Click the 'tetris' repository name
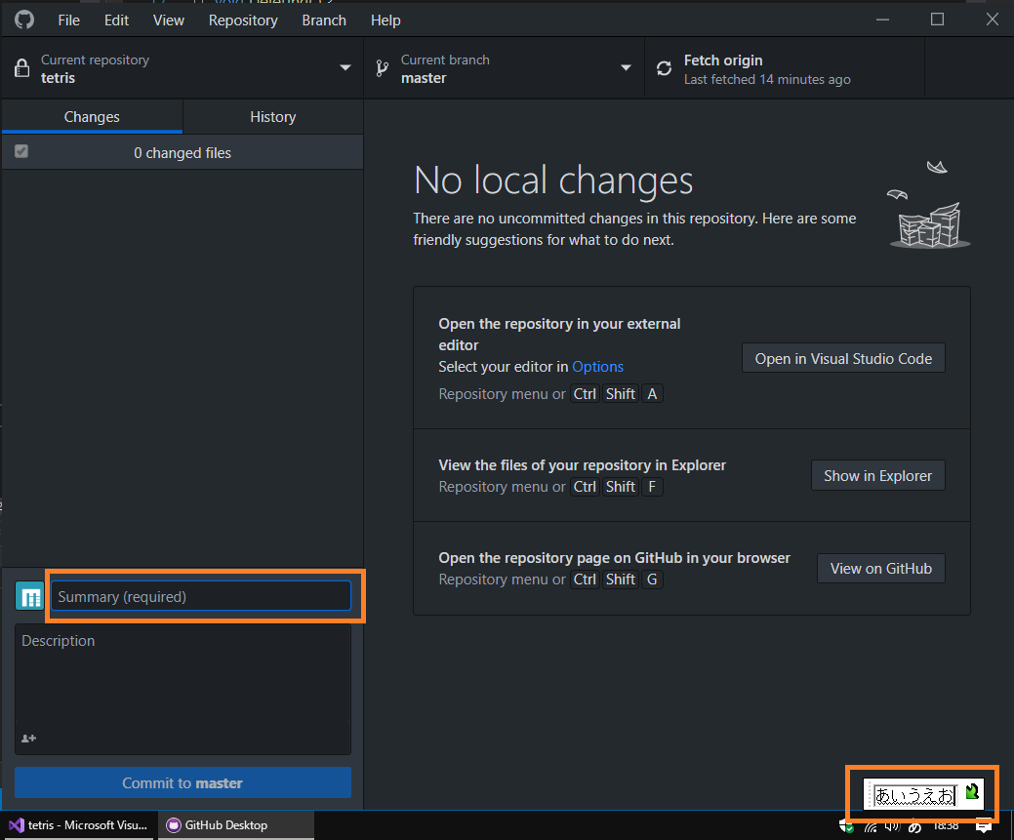This screenshot has width=1014, height=840. pos(59,78)
